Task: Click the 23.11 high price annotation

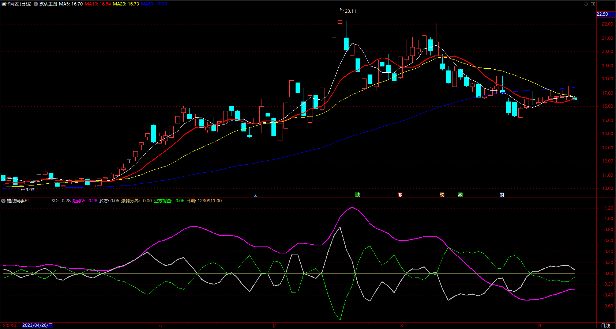Action: [x=350, y=11]
